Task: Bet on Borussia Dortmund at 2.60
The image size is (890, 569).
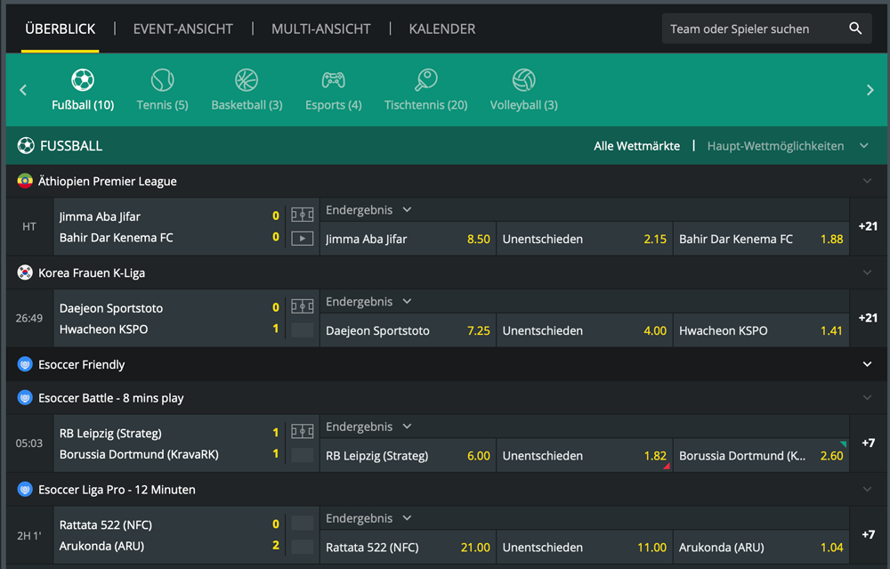Action: (x=761, y=455)
